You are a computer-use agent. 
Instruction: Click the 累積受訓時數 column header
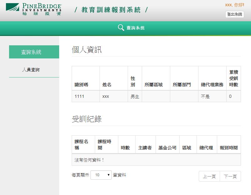coord(233,78)
